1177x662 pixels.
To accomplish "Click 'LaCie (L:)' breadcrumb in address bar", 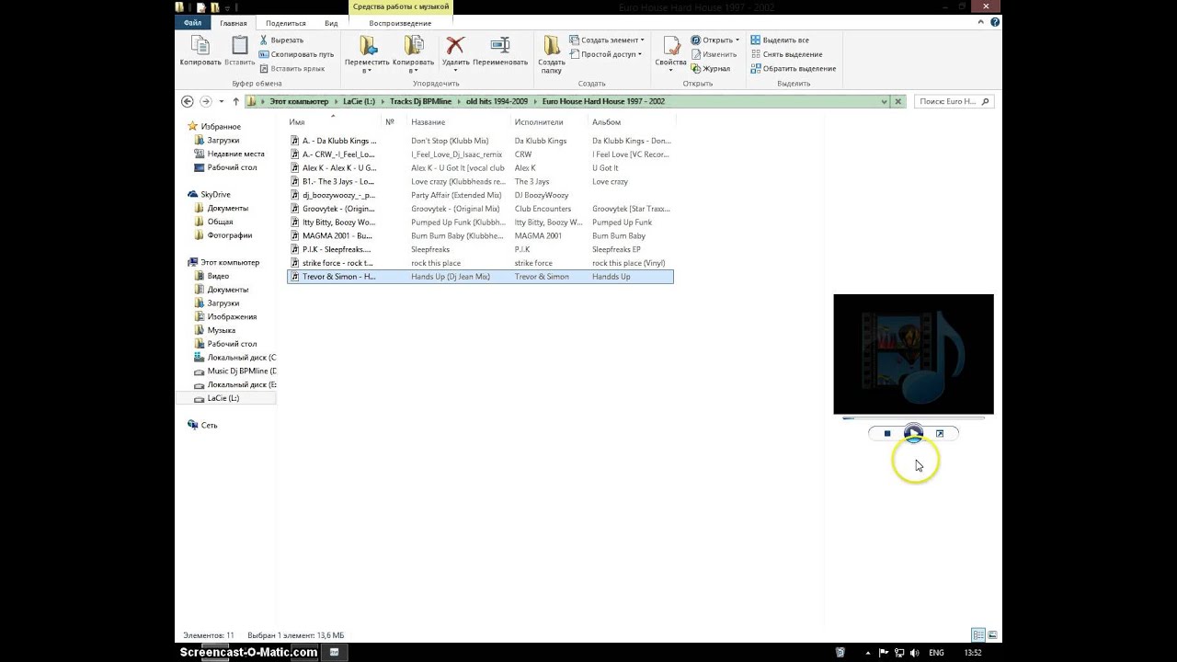I will tap(359, 101).
